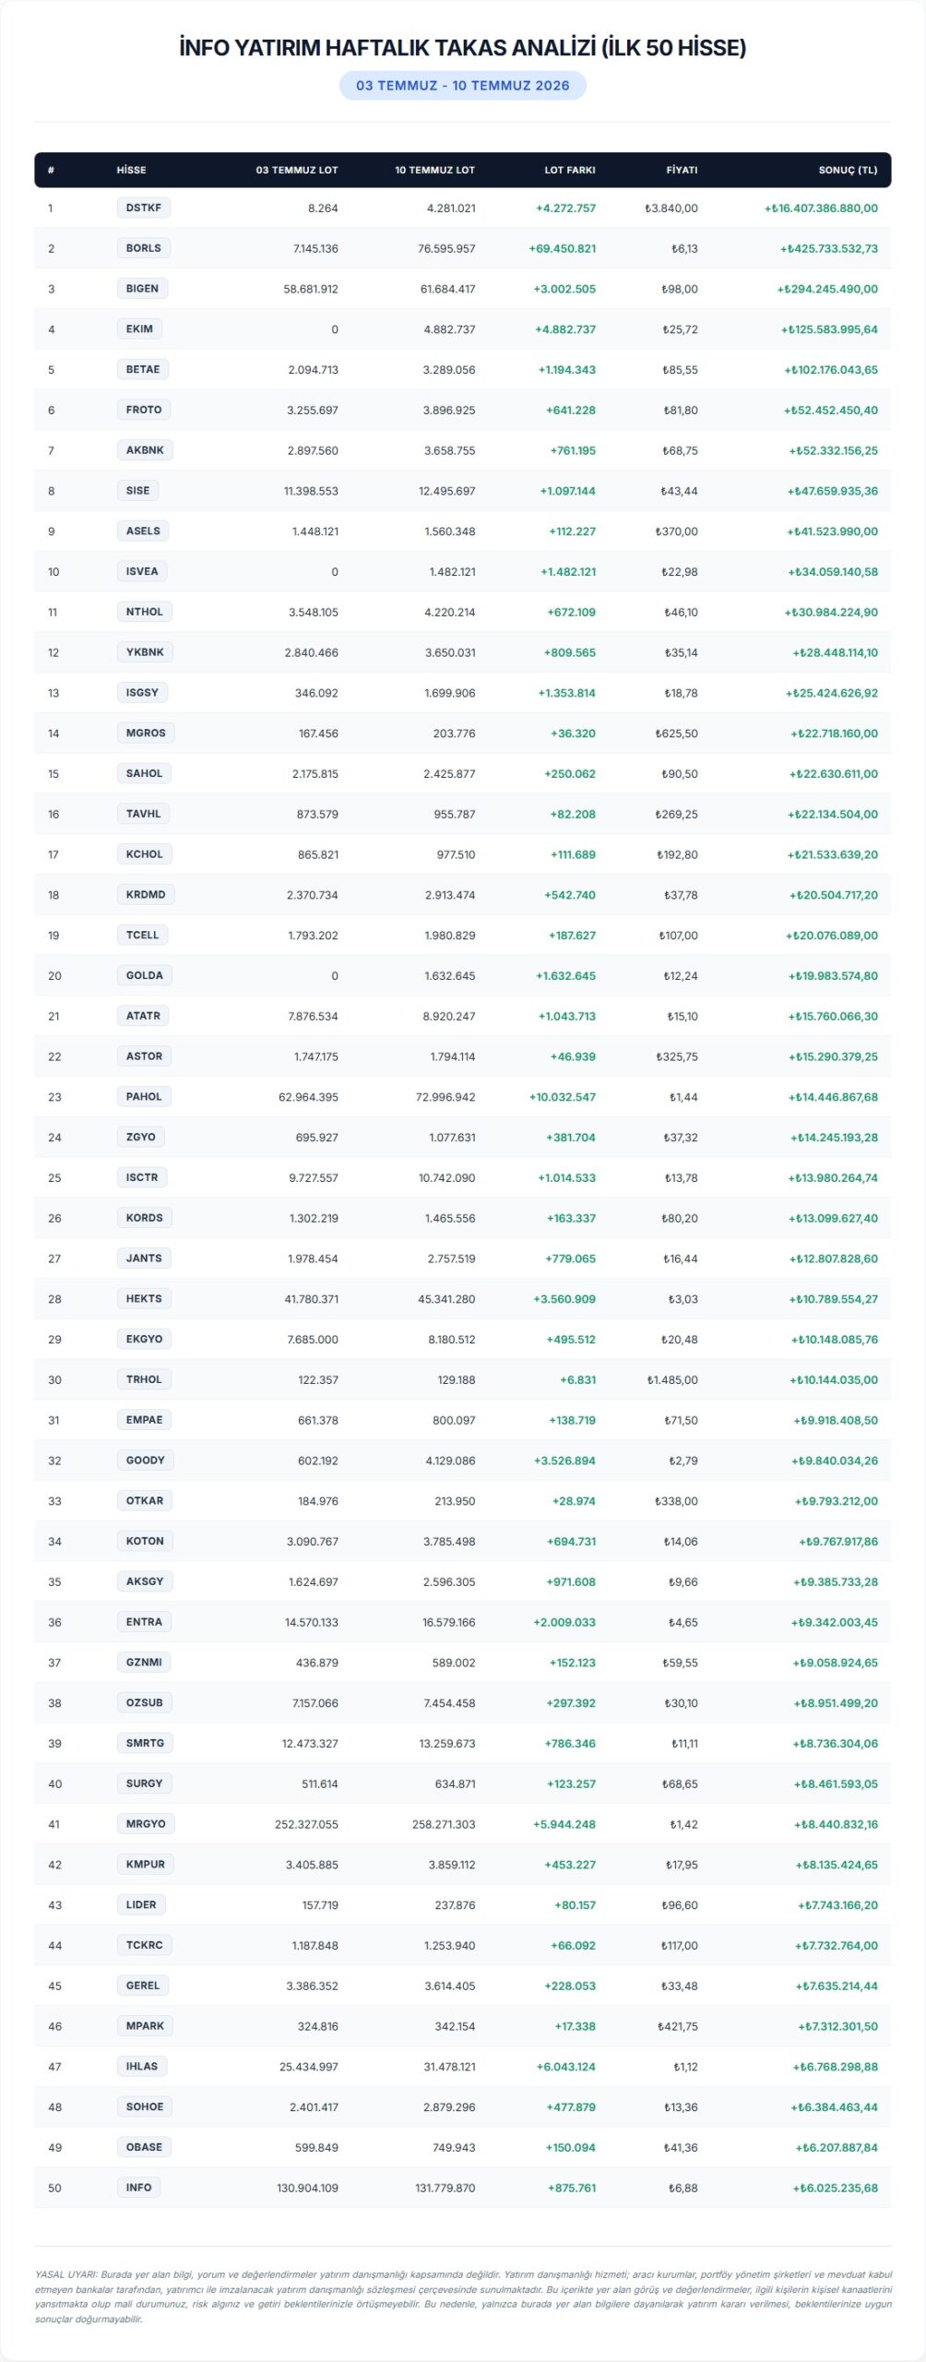Select the BORLS stock tag
The image size is (926, 2362).
pos(144,248)
